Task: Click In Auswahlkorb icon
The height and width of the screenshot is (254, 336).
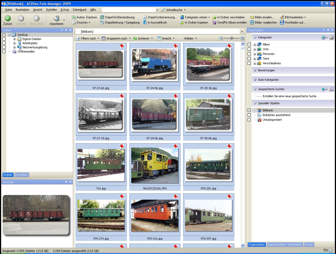Action: [x=145, y=22]
